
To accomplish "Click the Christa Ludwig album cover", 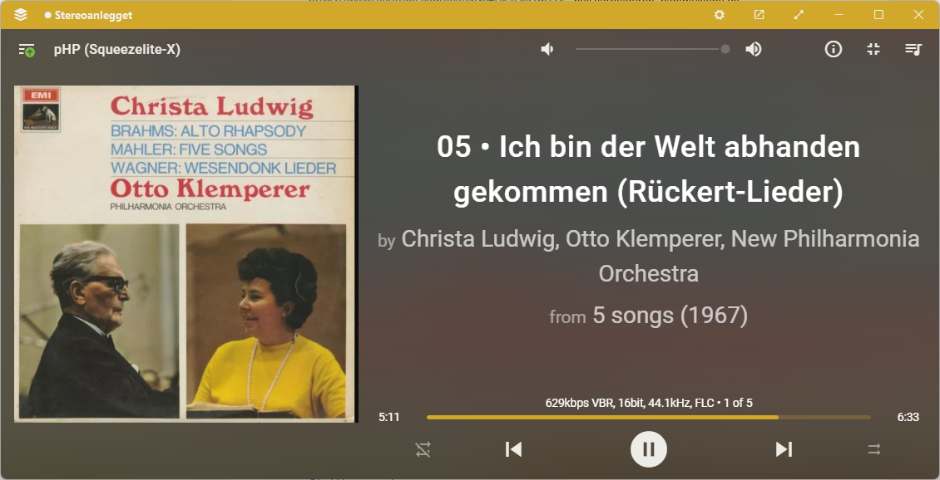I will (186, 254).
